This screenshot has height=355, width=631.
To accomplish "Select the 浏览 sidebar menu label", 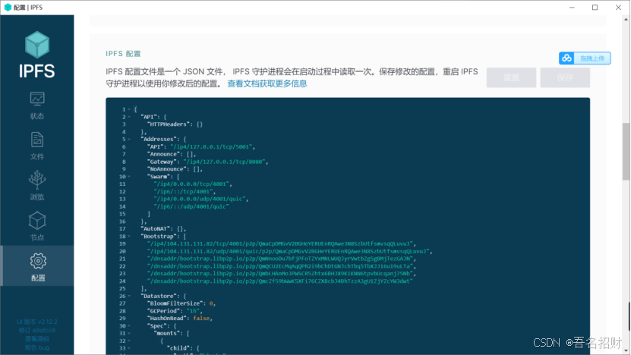I will (x=37, y=197).
